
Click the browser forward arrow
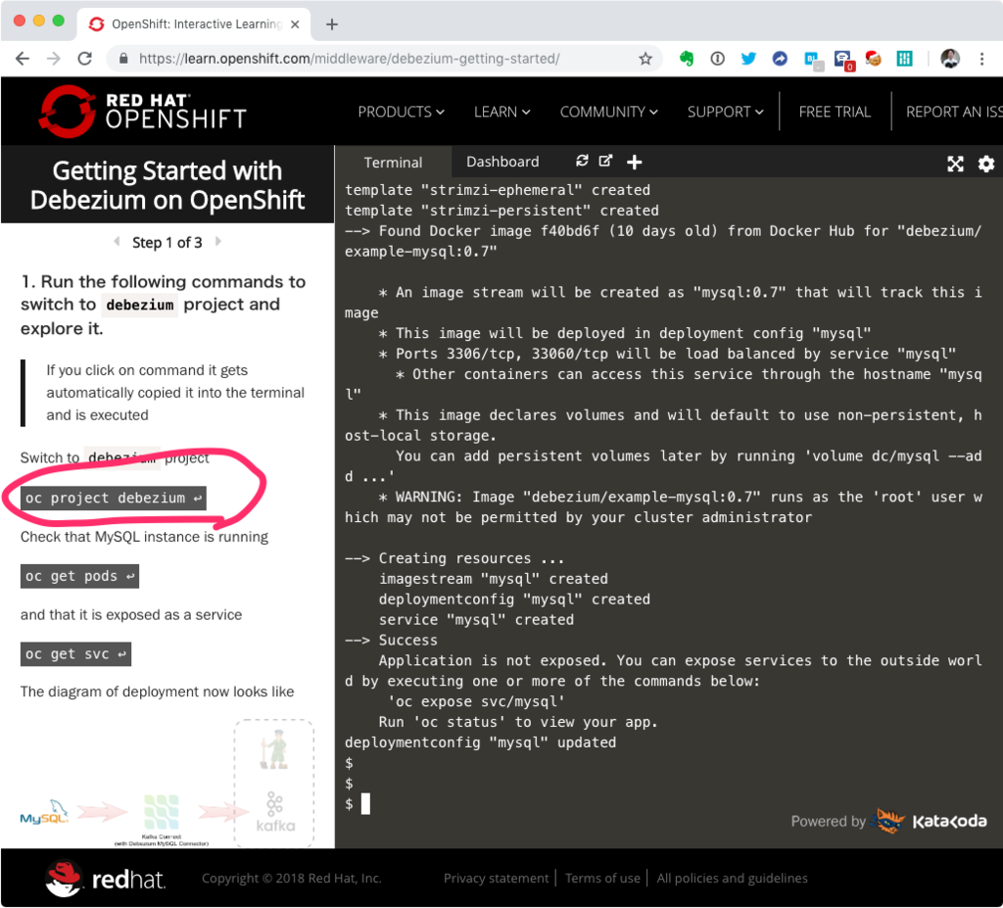(x=54, y=59)
